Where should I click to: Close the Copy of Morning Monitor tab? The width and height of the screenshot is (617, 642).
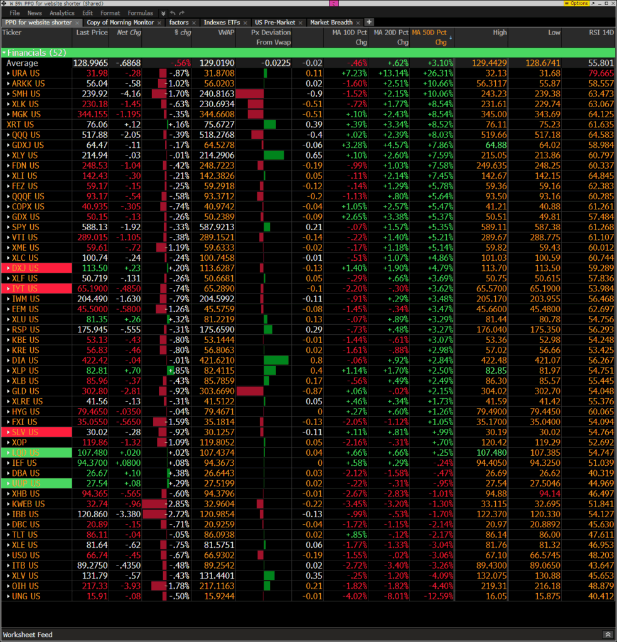(x=159, y=23)
